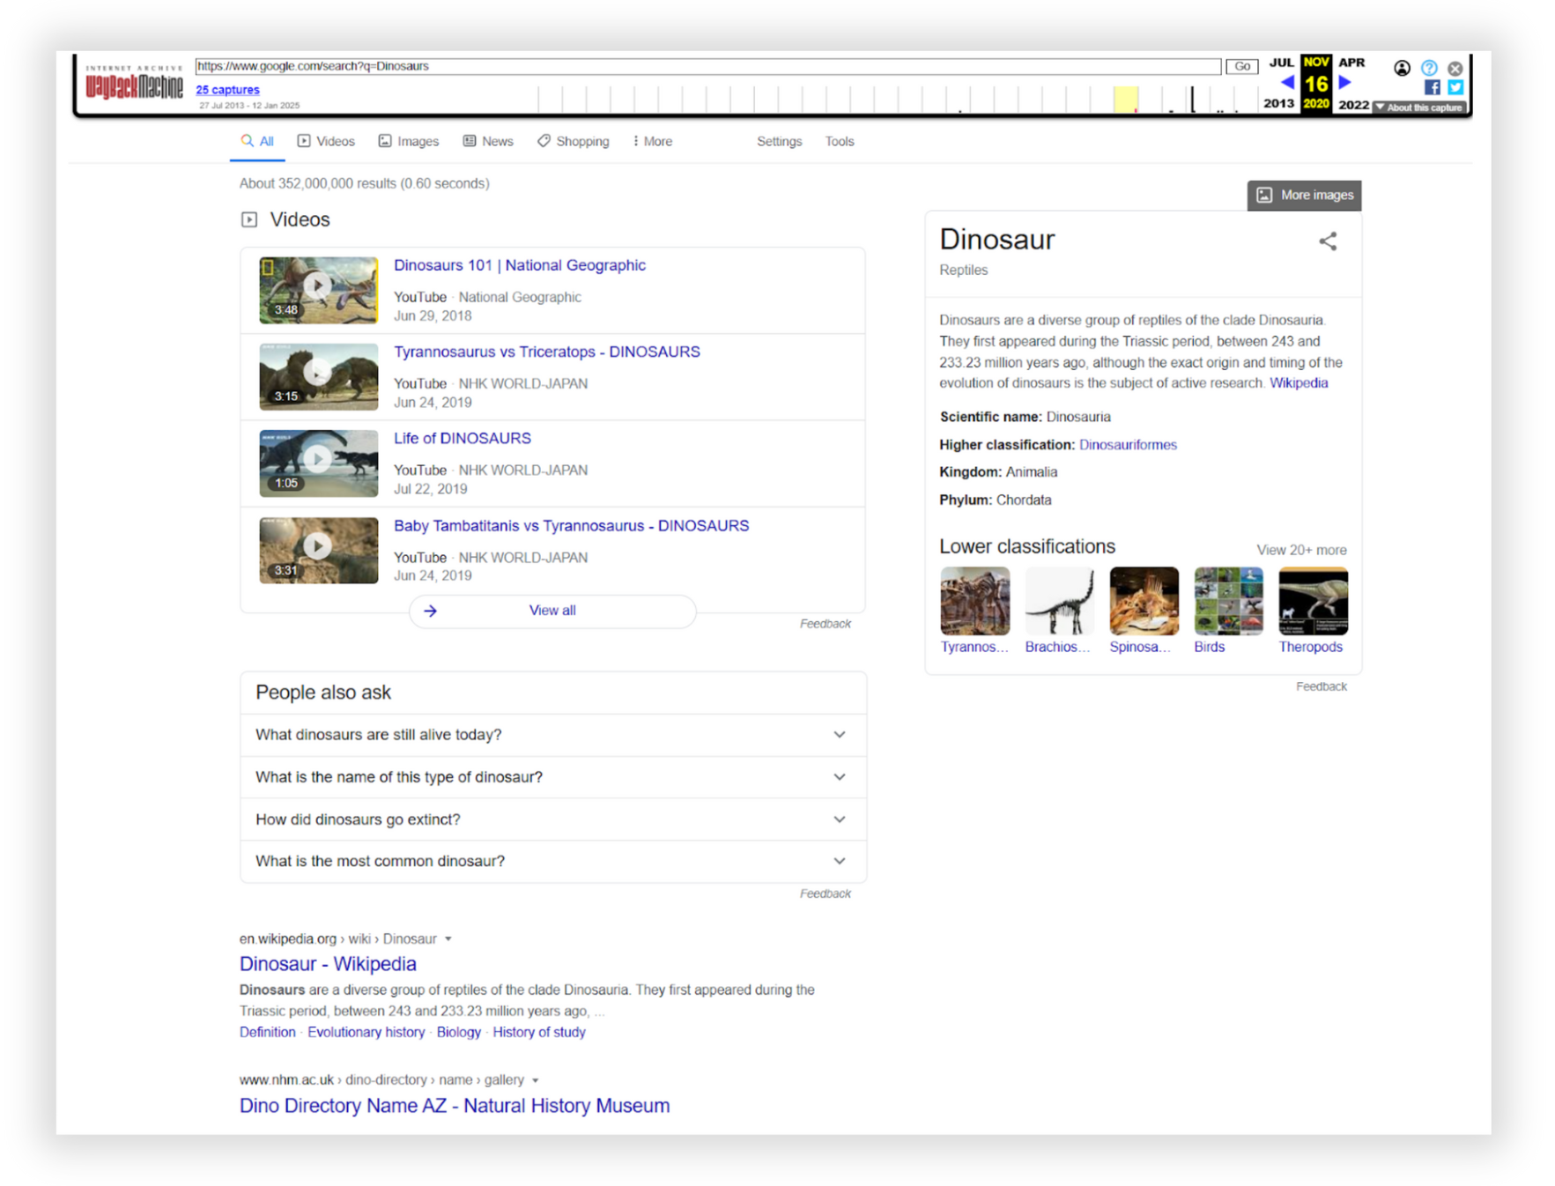The height and width of the screenshot is (1186, 1555).
Task: Click the user profile icon in Wayback toolbar
Action: (1401, 68)
